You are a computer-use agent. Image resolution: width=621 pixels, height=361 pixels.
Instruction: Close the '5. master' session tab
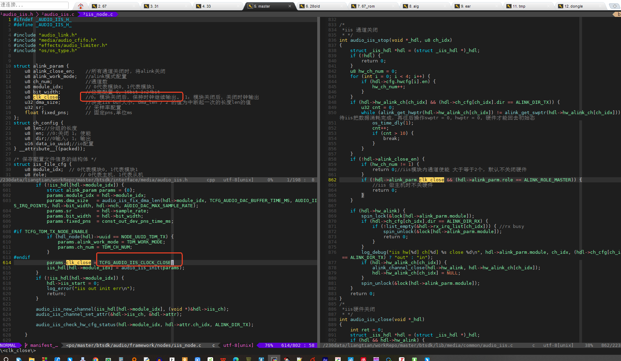tap(290, 6)
